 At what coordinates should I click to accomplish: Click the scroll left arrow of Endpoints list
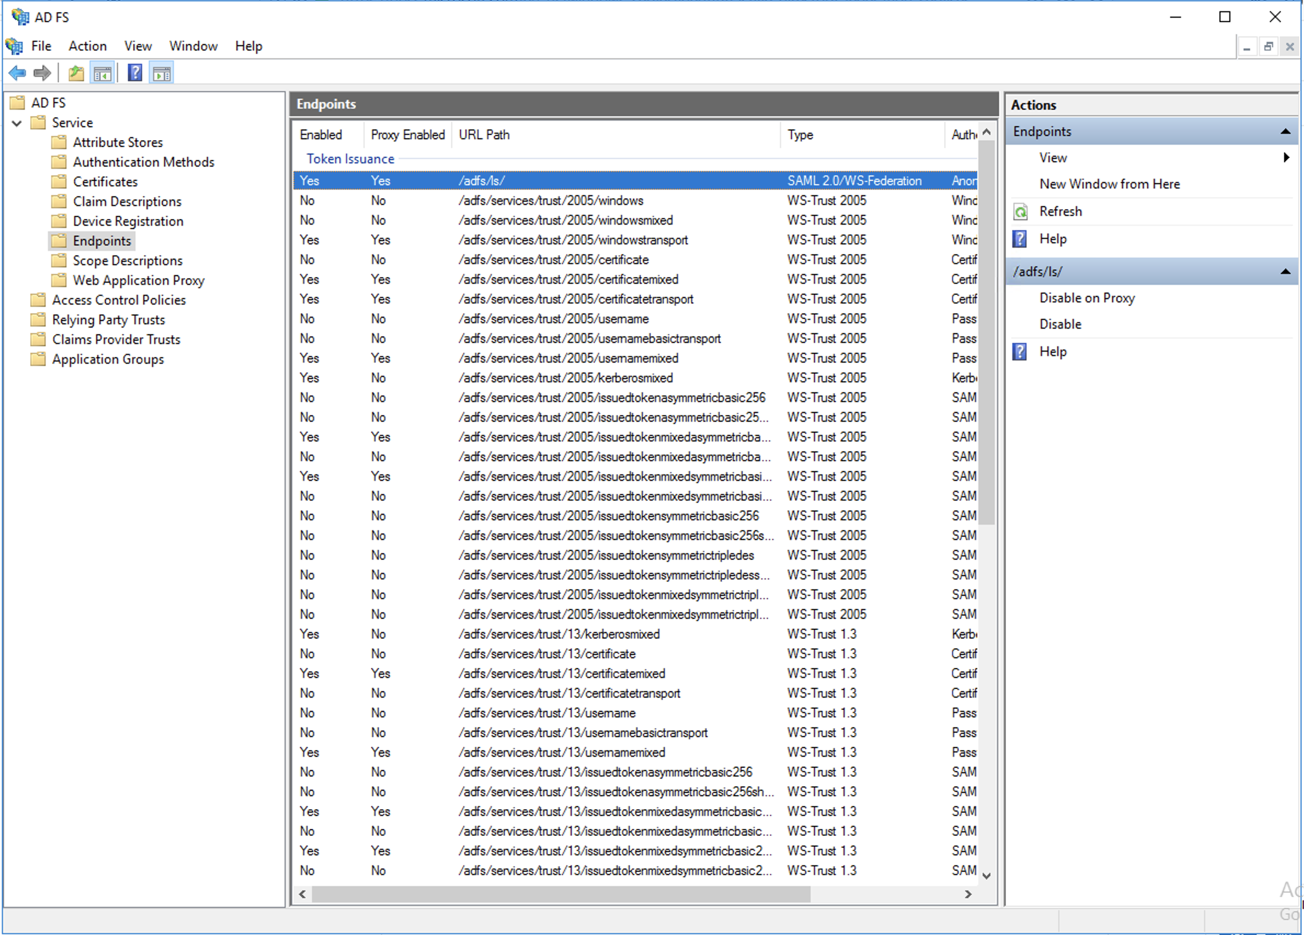(x=302, y=894)
